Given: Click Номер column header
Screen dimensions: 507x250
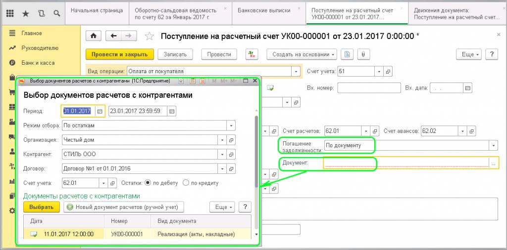Looking at the screenshot, I should coord(127,221).
